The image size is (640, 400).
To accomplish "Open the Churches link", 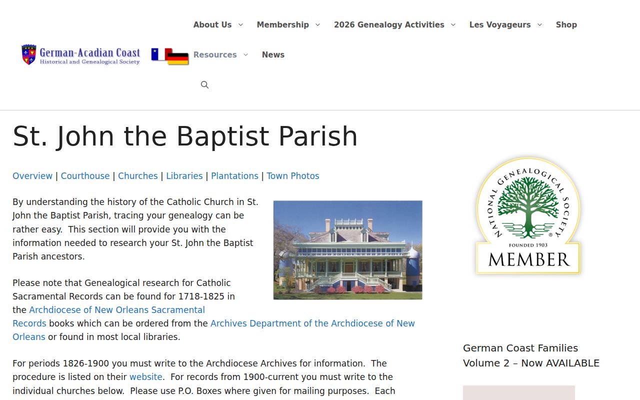I will [137, 176].
